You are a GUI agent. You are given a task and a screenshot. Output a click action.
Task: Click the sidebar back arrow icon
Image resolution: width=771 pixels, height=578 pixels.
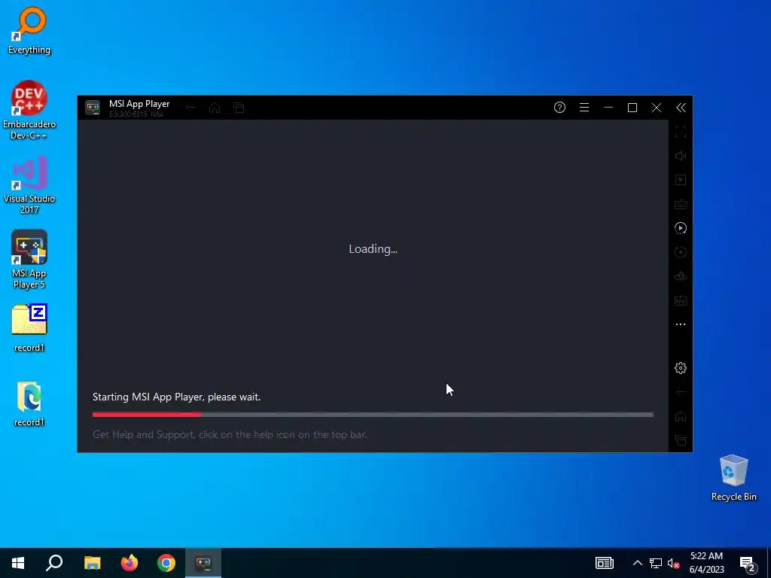click(x=681, y=392)
